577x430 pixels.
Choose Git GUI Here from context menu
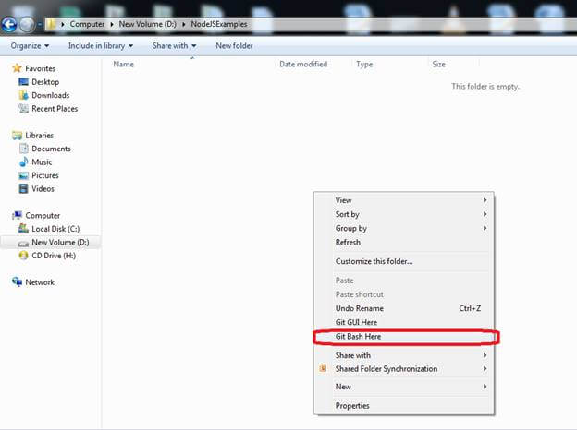(404, 322)
